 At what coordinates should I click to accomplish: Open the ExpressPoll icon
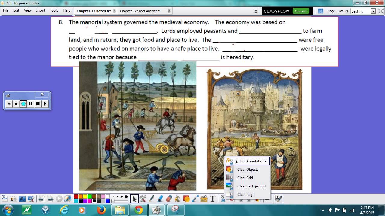[68, 199]
